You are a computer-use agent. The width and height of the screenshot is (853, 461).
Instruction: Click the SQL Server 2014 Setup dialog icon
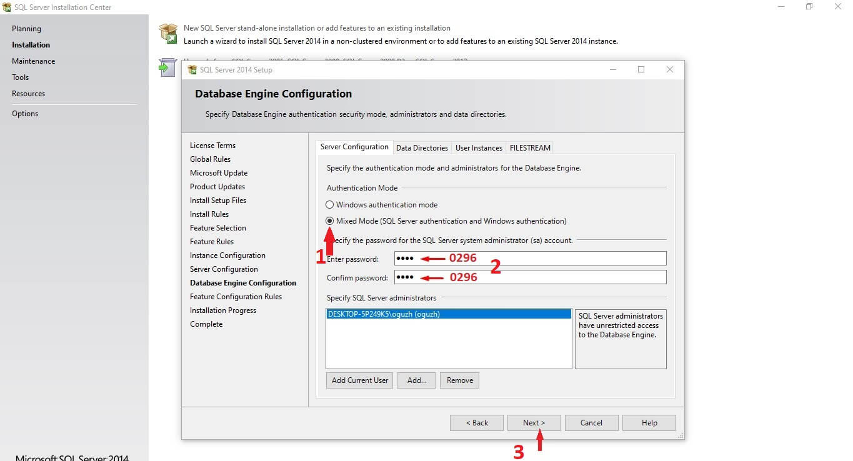pyautogui.click(x=192, y=70)
